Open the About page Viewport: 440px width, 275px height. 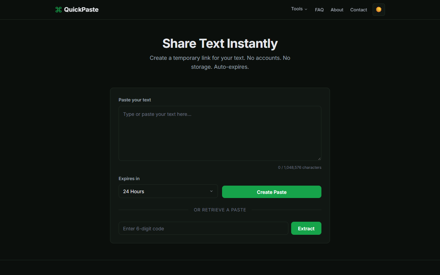click(337, 10)
